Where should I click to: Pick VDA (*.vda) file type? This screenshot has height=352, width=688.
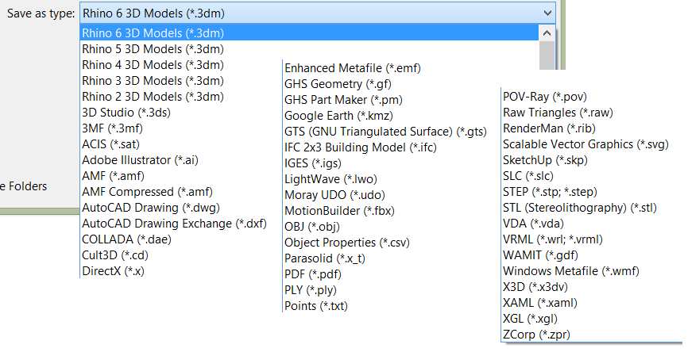533,224
